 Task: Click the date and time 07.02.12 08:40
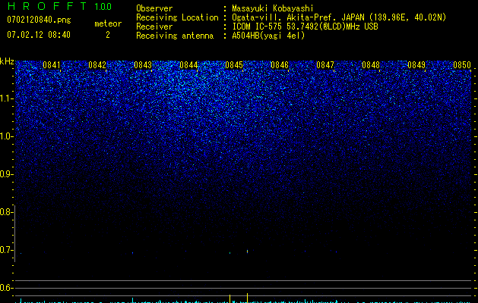(x=39, y=35)
